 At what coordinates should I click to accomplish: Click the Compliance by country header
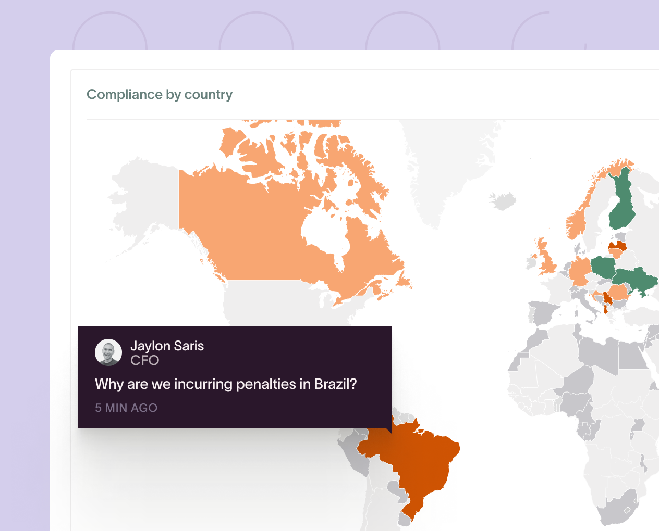[x=159, y=94]
